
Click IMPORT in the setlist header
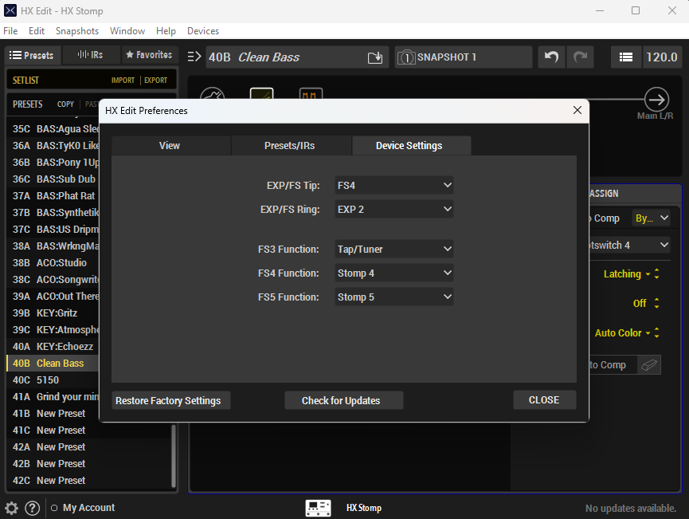123,80
